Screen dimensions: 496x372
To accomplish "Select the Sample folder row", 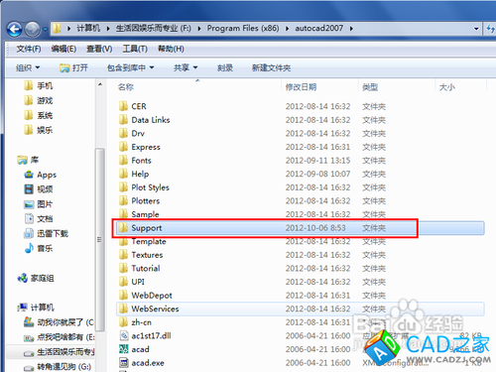I will pyautogui.click(x=301, y=214).
